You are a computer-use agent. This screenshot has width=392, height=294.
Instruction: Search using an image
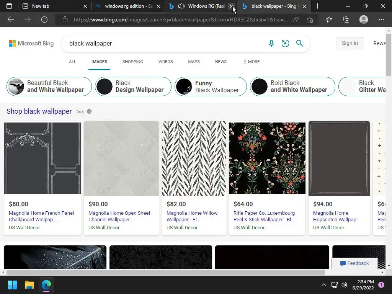tap(285, 43)
